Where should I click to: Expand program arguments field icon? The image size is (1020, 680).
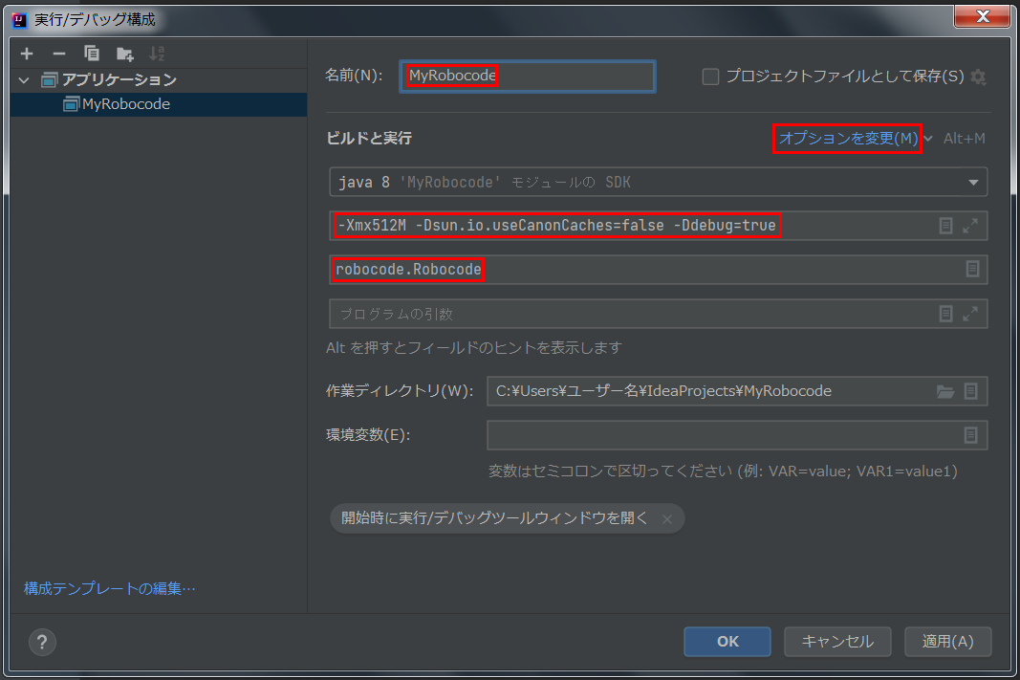970,314
